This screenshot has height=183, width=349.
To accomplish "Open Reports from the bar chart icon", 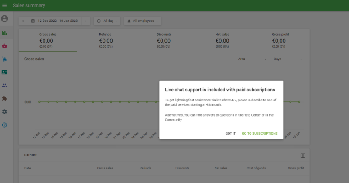I will coord(5,33).
